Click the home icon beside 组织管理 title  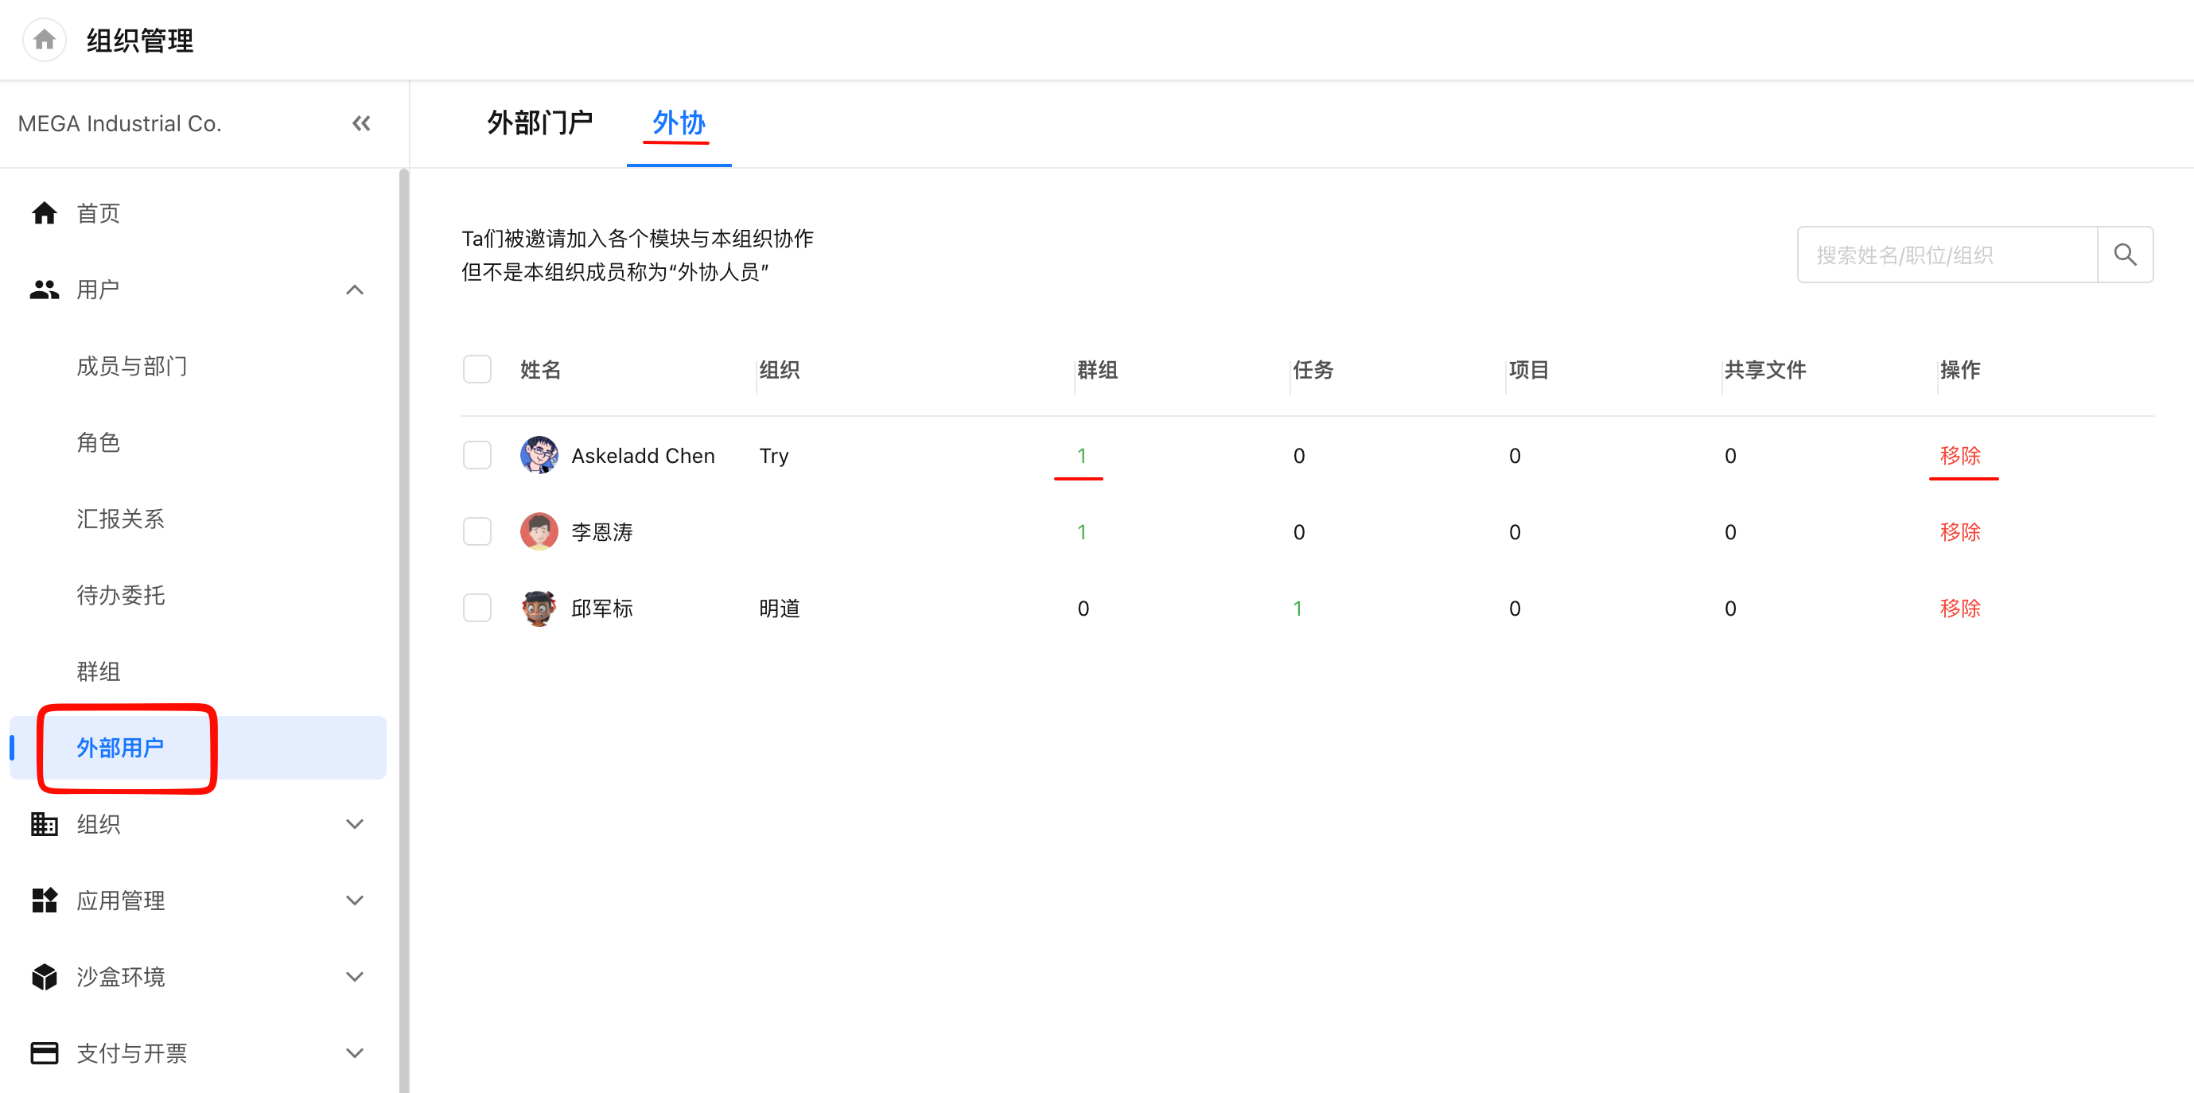pyautogui.click(x=45, y=40)
